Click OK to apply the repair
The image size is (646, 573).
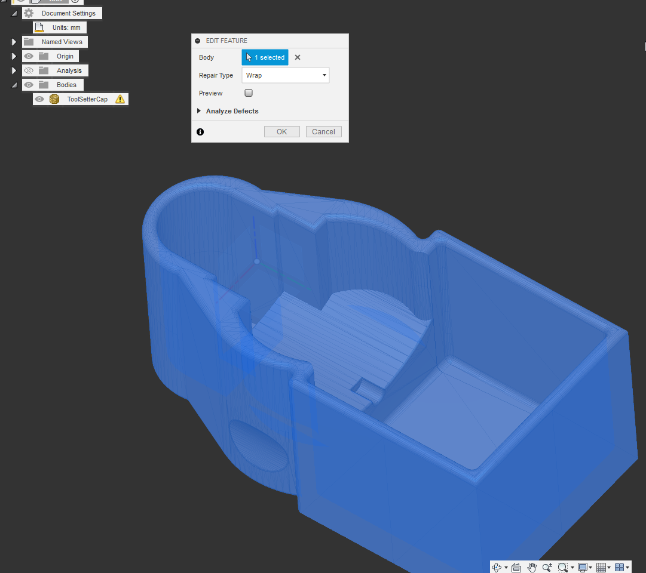point(281,131)
